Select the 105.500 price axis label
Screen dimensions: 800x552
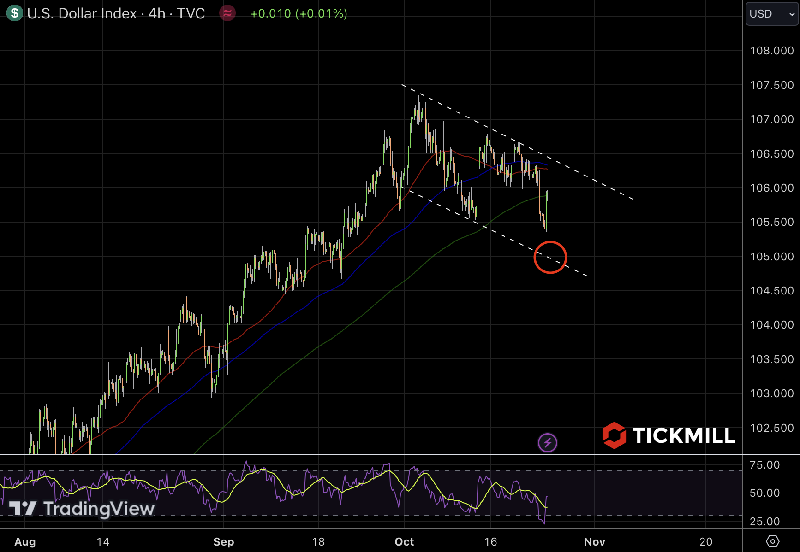[772, 222]
